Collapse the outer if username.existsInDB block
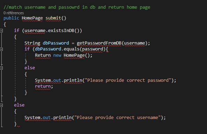This screenshot has width=207, height=134. pos(1,31)
